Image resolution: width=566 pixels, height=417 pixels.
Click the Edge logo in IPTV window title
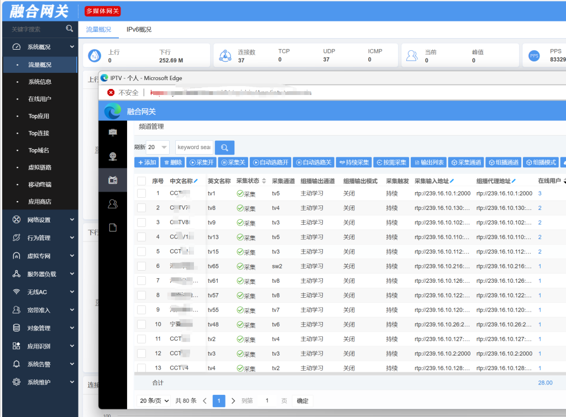click(x=104, y=78)
